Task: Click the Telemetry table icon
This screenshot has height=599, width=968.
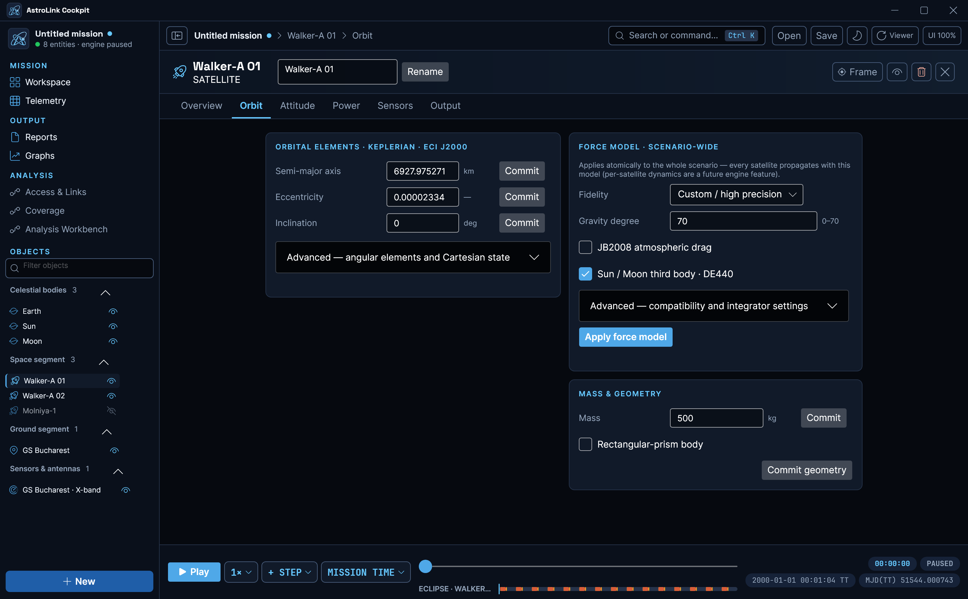Action: coord(15,100)
